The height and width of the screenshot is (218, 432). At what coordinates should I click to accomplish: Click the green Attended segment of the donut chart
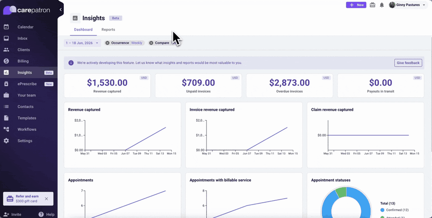coord(341,193)
